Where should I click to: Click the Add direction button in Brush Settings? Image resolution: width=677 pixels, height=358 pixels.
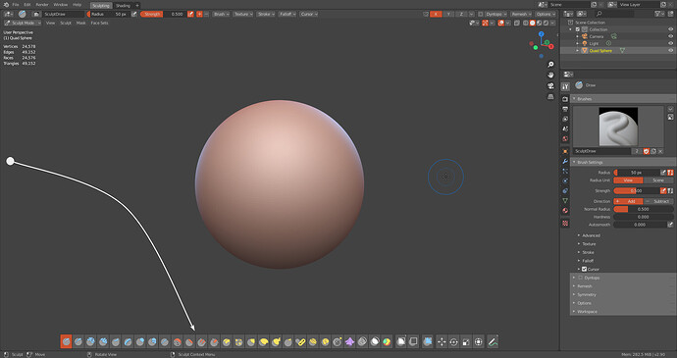coord(628,201)
